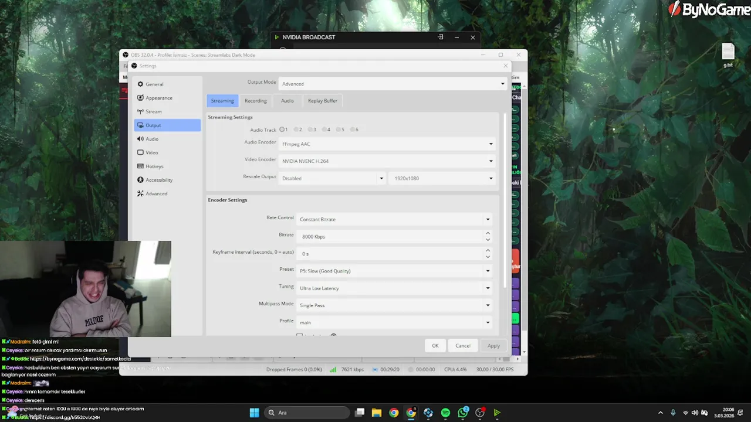Go to Stream settings in the sidebar
751x422 pixels.
coord(167,111)
